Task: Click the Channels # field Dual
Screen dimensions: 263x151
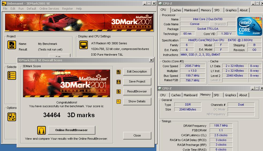Action: tap(241, 105)
